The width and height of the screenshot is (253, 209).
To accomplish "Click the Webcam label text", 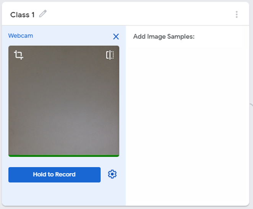I will (x=21, y=36).
